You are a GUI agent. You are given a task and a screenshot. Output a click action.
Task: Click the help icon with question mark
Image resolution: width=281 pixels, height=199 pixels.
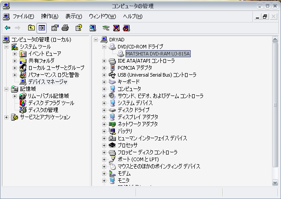[x=78, y=28]
